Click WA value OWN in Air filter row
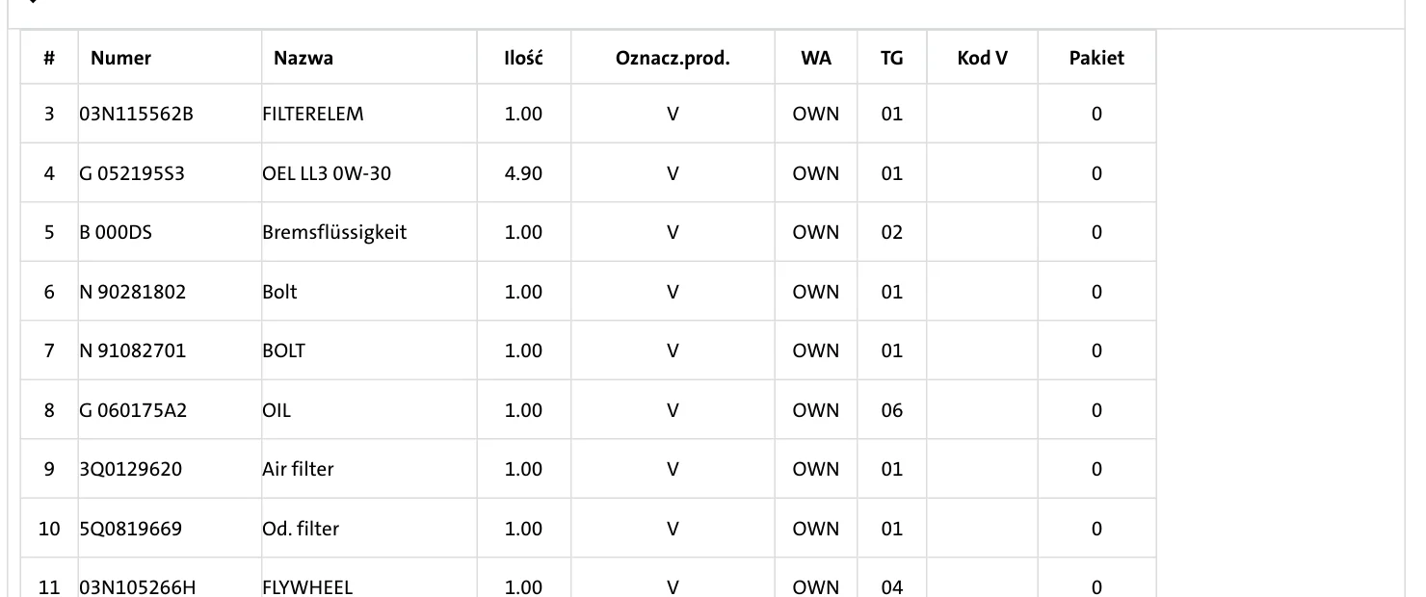 (x=816, y=470)
